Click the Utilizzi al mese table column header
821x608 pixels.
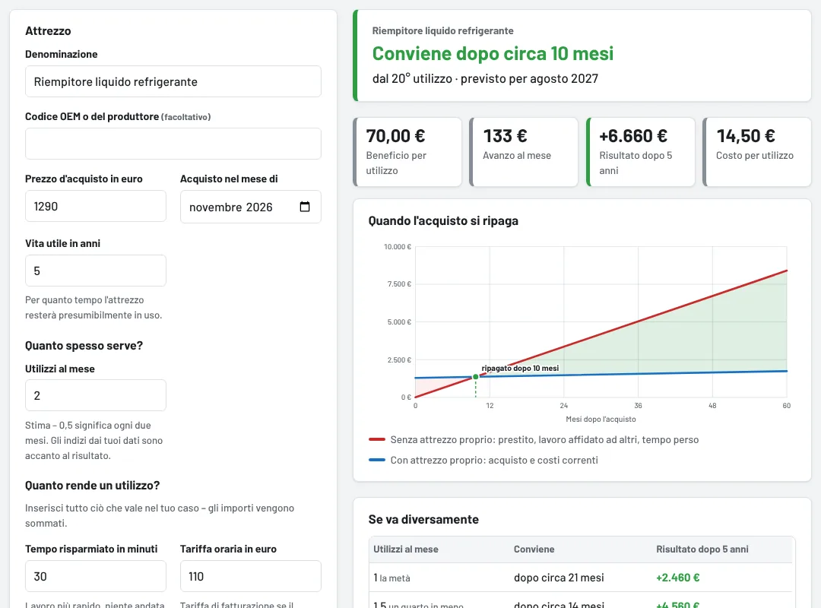coord(406,549)
